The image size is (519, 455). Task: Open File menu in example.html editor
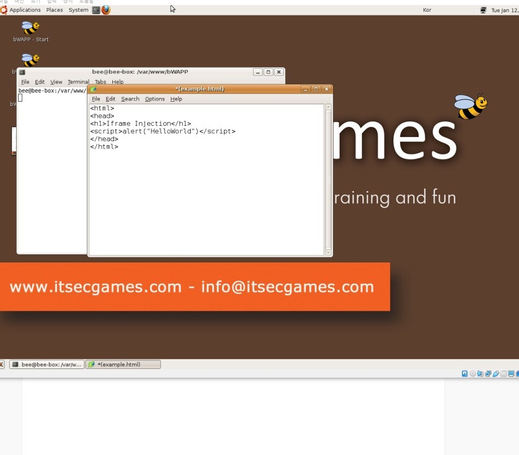pyautogui.click(x=96, y=99)
